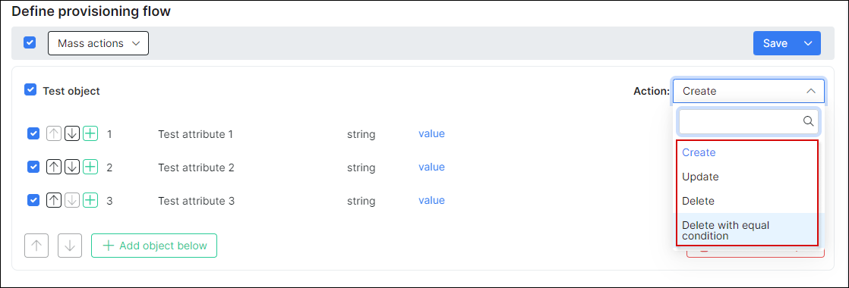Expand the Save button arrow options
Viewport: 849px width, 288px height.
(809, 43)
